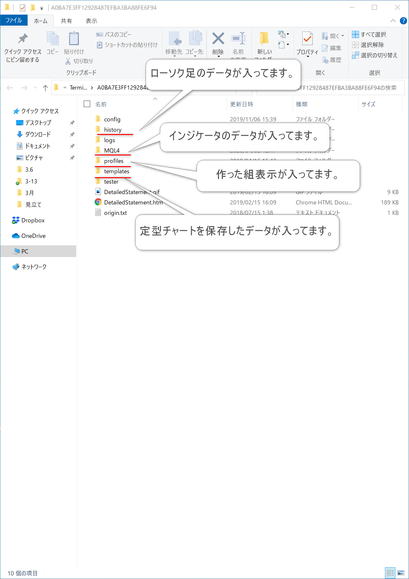Click the Pin to Quick Access icon
Image resolution: width=409 pixels, height=579 pixels.
[23, 40]
